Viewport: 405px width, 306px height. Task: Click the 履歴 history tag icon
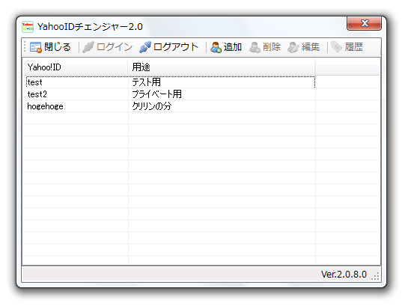click(336, 47)
